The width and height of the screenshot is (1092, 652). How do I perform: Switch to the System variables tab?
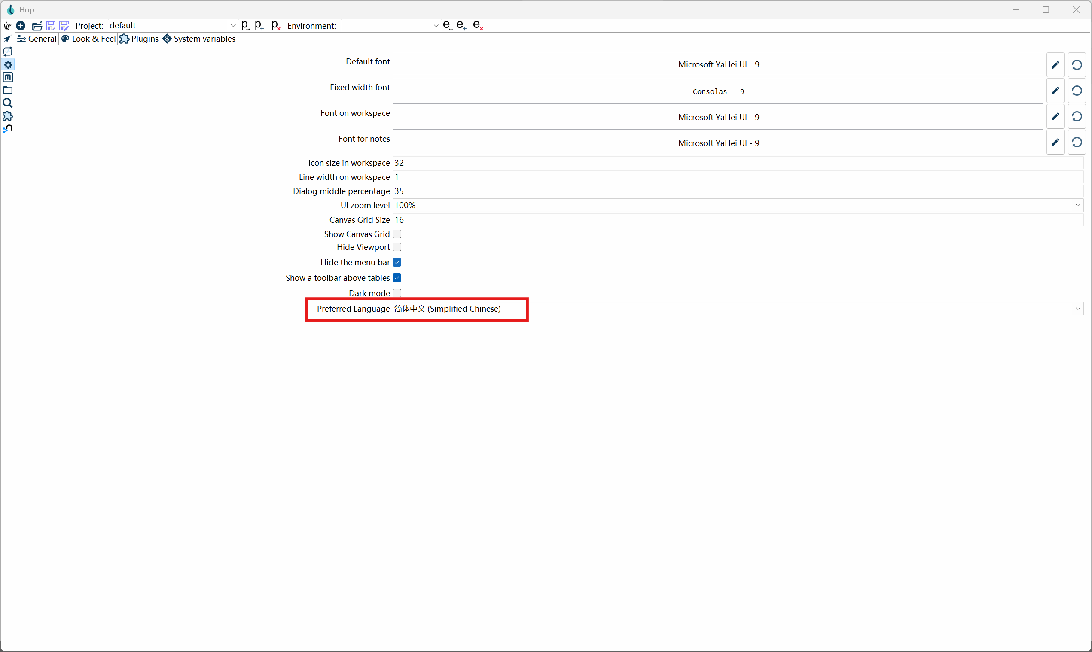click(x=199, y=39)
